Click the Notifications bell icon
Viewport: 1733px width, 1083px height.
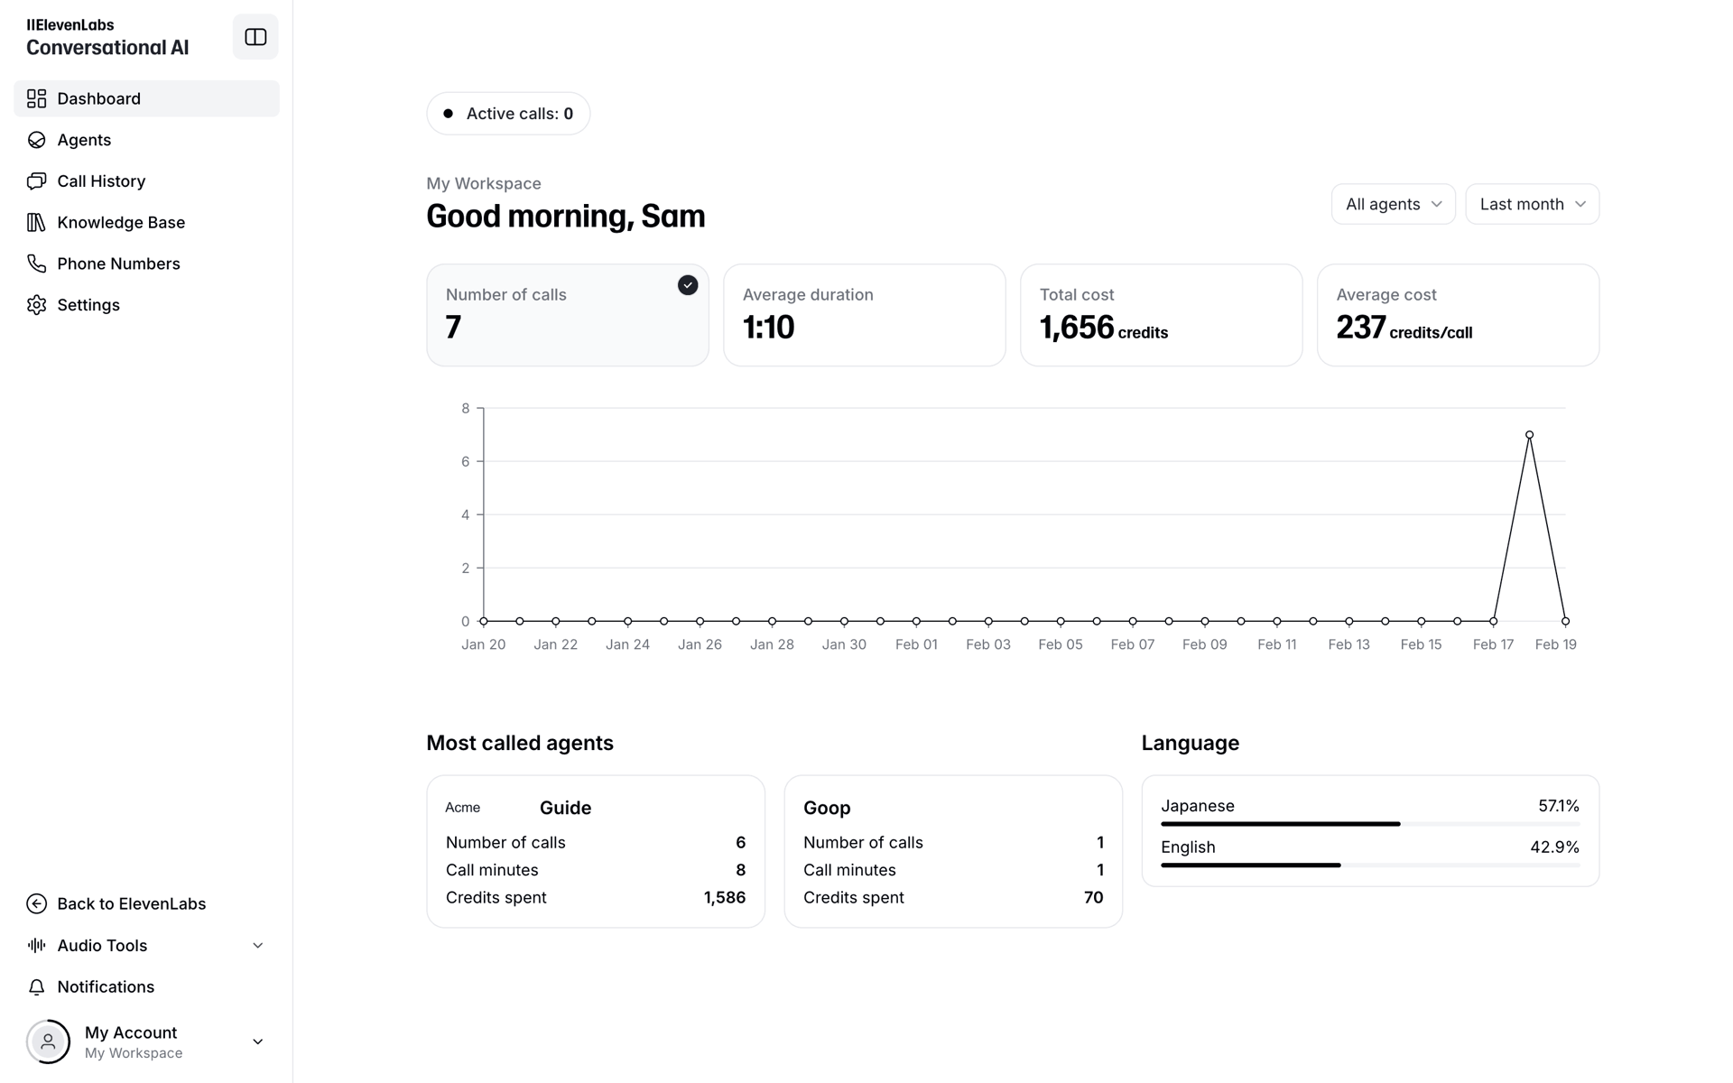pos(36,986)
